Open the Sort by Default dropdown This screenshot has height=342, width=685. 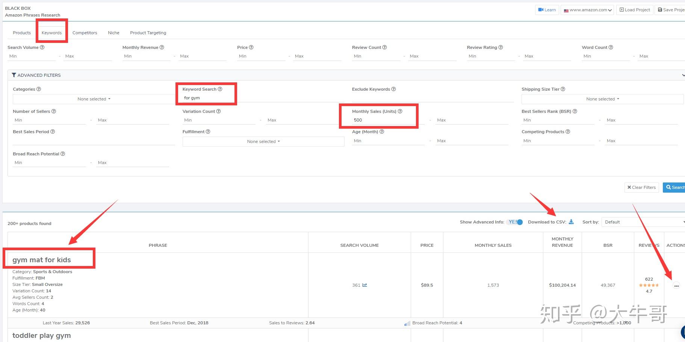tap(643, 222)
